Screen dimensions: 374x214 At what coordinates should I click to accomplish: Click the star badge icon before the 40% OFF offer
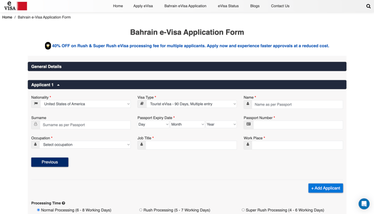coord(48,45)
